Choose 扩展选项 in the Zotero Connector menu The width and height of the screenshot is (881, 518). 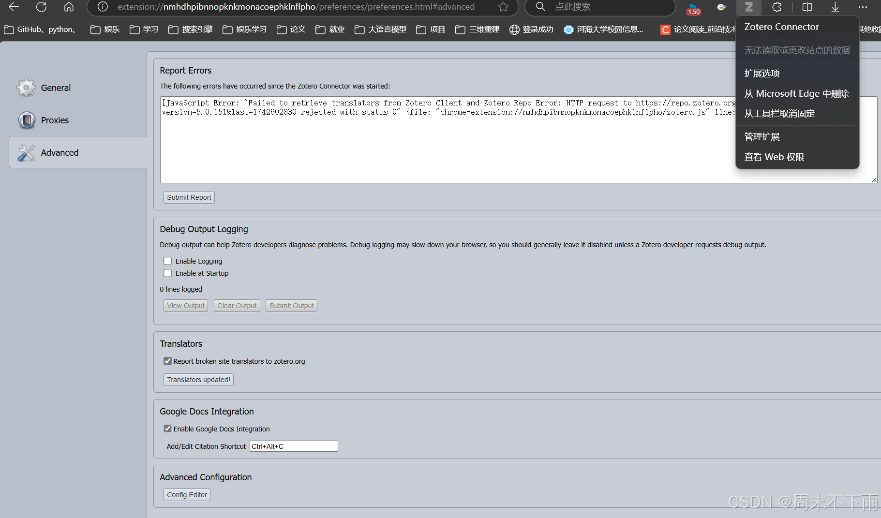point(797,73)
